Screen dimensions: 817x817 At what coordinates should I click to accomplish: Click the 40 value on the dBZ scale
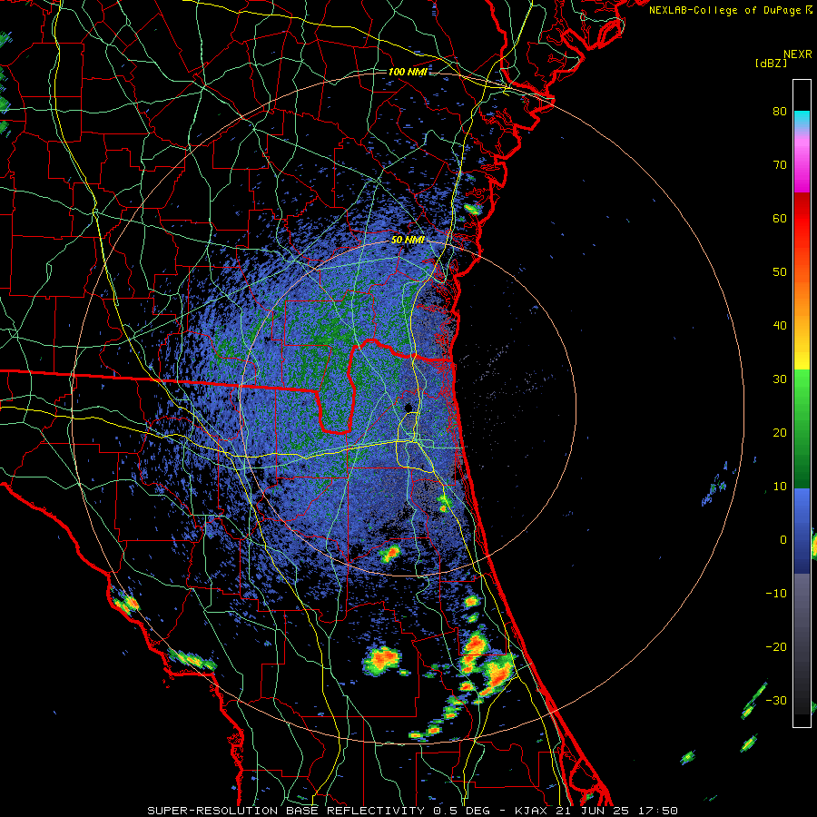780,325
